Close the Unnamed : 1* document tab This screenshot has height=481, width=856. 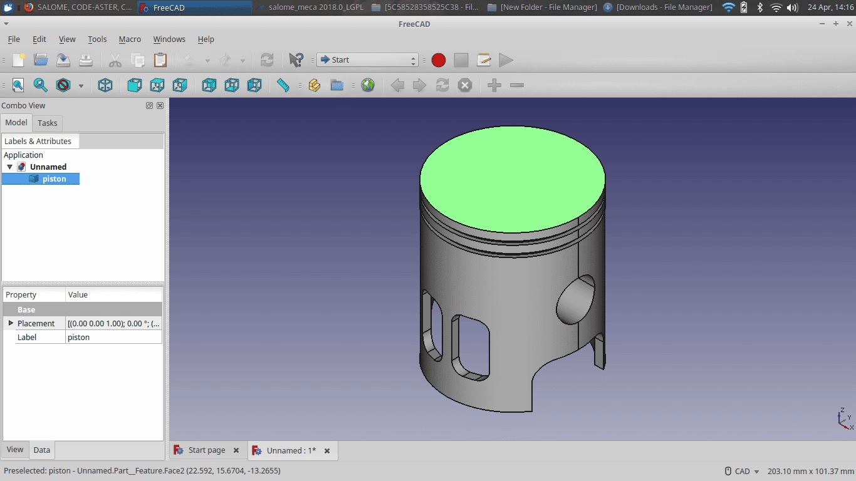pyautogui.click(x=326, y=450)
